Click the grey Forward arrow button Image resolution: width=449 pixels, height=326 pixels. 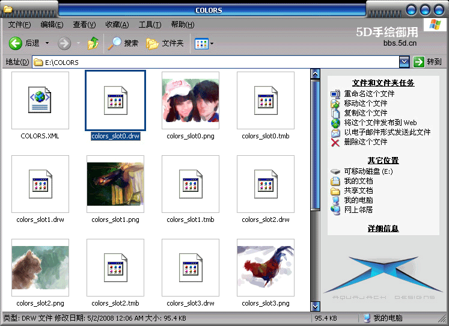(64, 43)
